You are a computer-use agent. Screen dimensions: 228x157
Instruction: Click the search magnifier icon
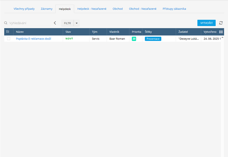point(6,23)
